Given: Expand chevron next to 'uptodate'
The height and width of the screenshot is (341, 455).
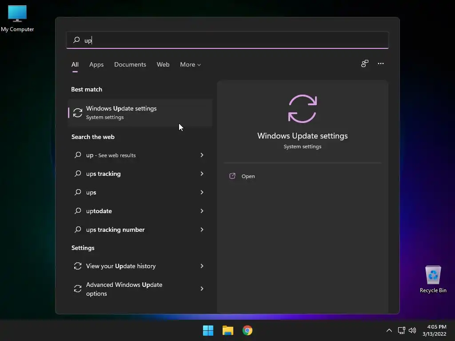Looking at the screenshot, I should pyautogui.click(x=202, y=211).
